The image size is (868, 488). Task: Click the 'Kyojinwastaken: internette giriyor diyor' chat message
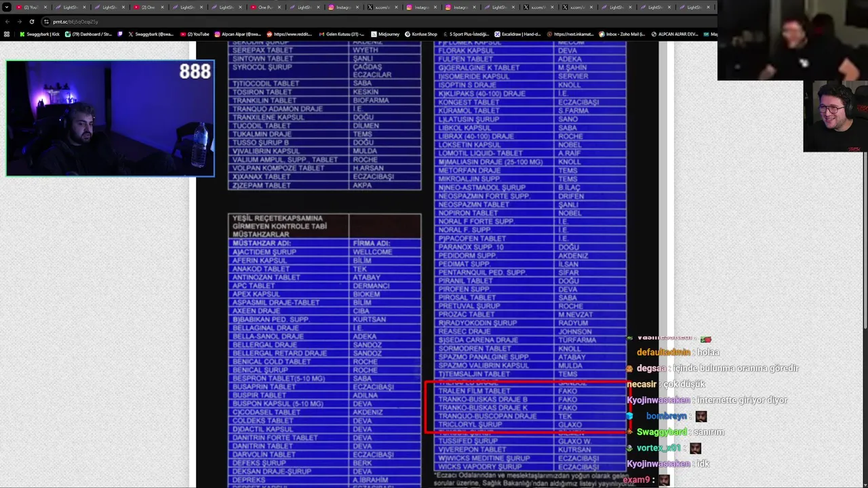[x=707, y=400]
